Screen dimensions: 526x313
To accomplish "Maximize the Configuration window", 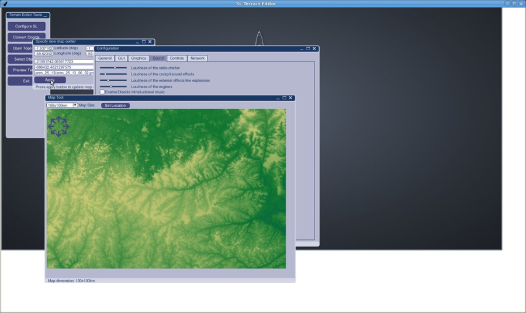I will click(308, 48).
